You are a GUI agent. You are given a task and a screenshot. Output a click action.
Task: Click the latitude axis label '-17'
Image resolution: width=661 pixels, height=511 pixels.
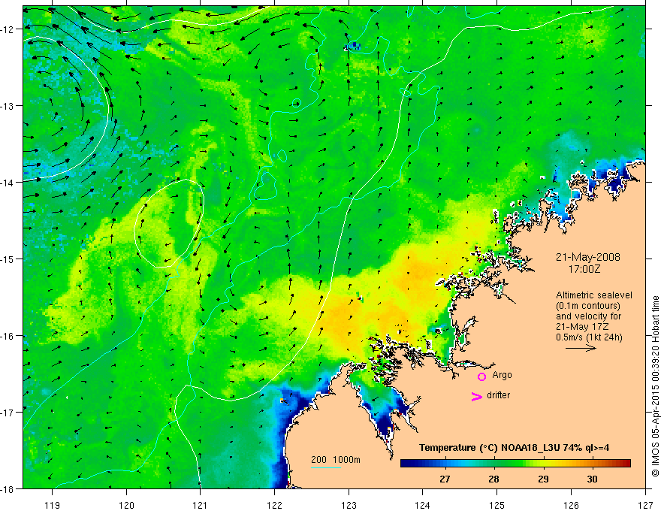(x=8, y=413)
